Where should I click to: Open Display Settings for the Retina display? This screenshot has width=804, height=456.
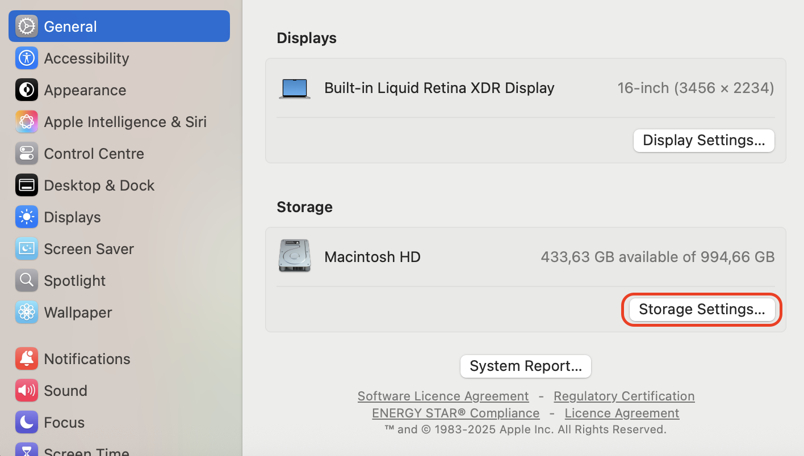[x=703, y=140]
